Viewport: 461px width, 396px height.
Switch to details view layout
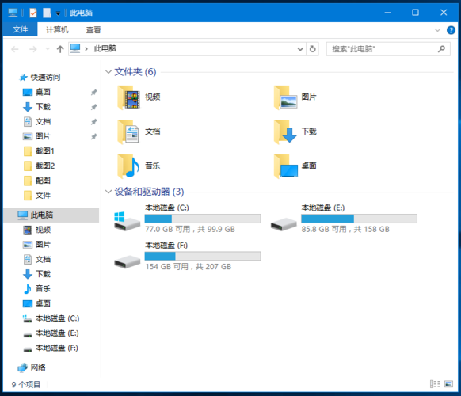point(435,384)
